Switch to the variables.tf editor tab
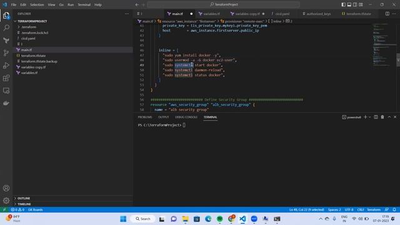The width and height of the screenshot is (400, 225). point(211,14)
